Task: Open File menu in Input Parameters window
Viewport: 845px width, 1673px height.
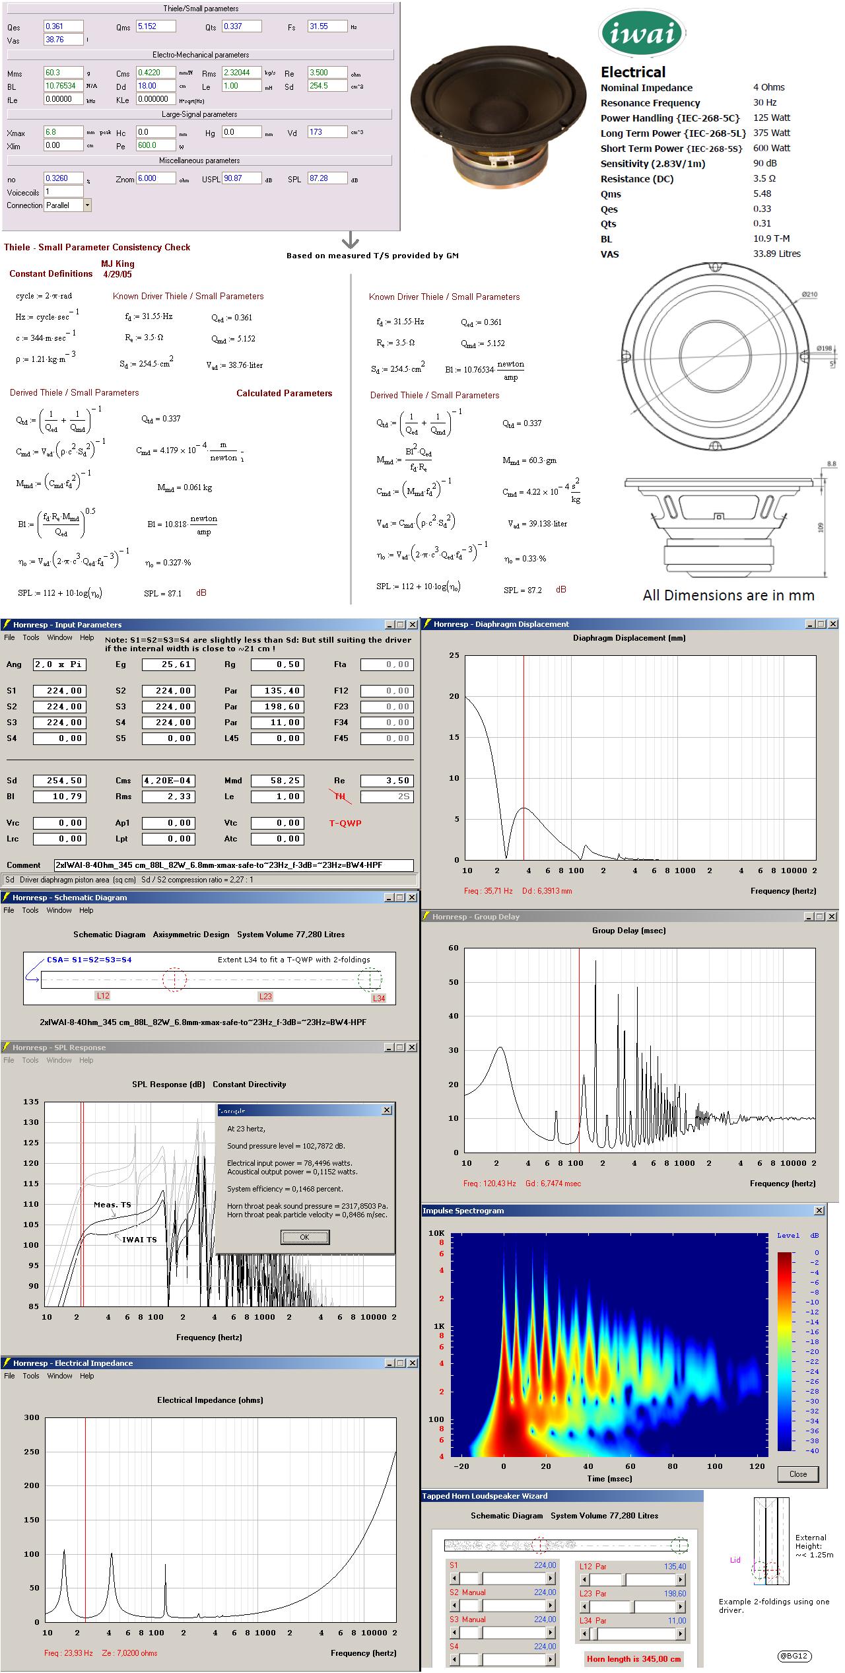Action: click(x=9, y=637)
